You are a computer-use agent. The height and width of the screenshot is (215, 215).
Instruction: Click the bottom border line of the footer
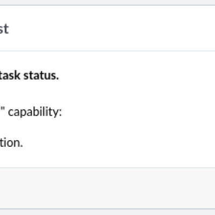coord(107,209)
